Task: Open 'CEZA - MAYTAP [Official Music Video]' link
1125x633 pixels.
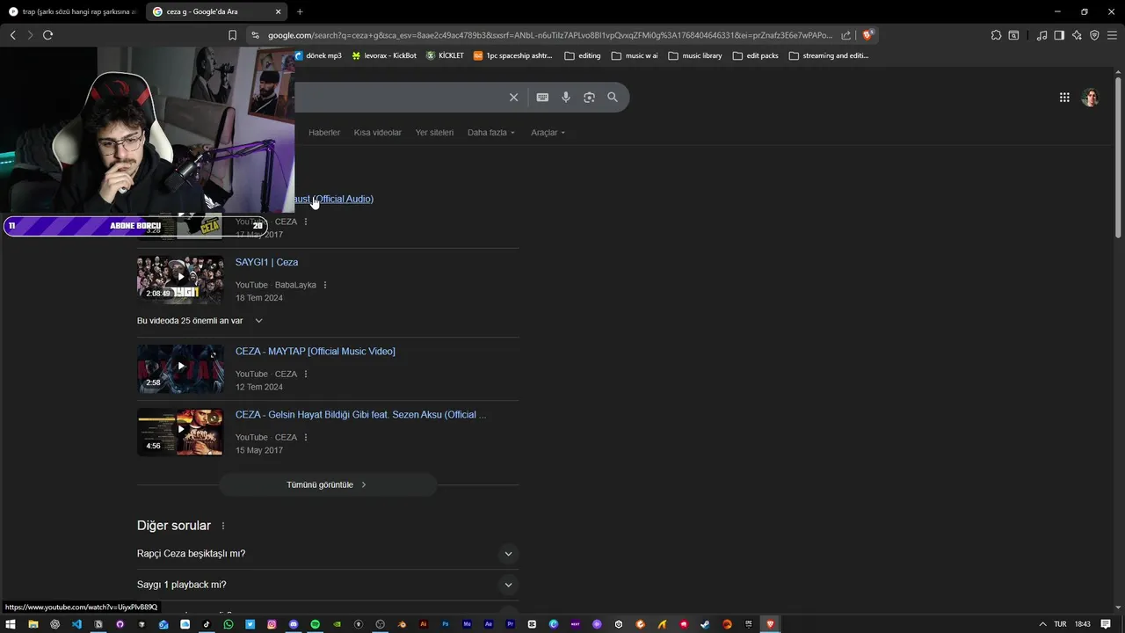Action: [315, 351]
